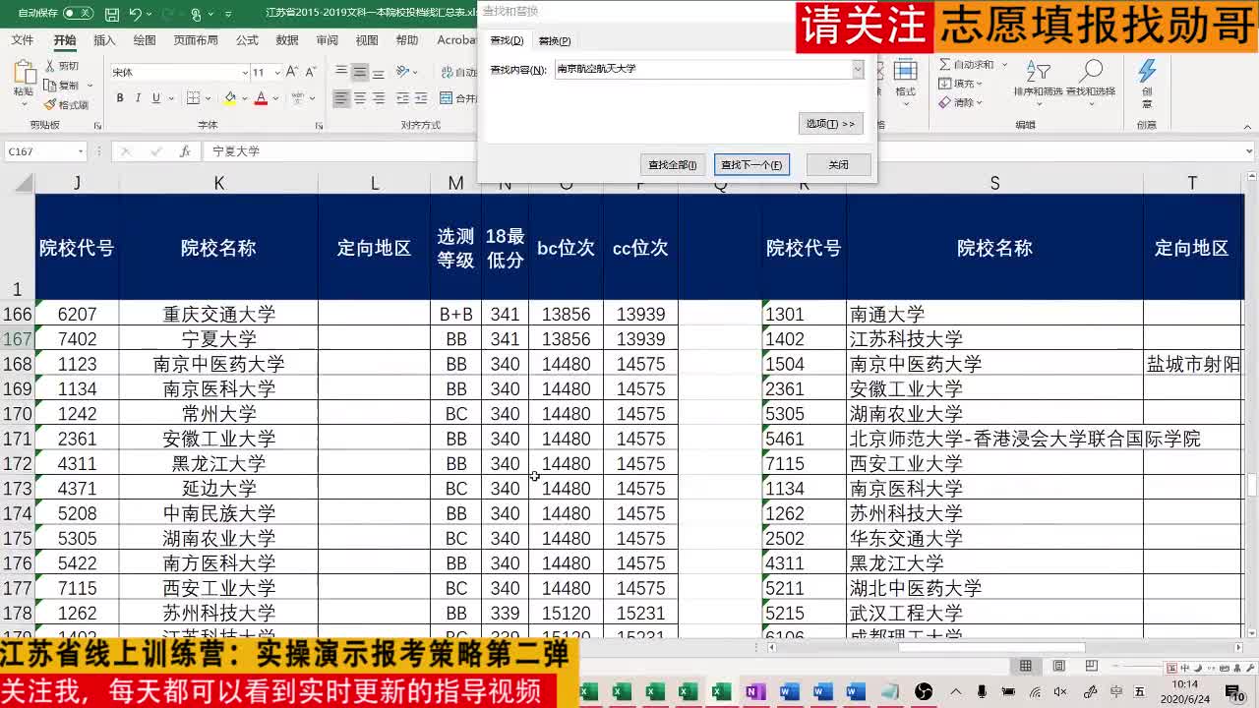The image size is (1259, 708).
Task: Open the 查找内容 history dropdown arrow
Action: [858, 69]
